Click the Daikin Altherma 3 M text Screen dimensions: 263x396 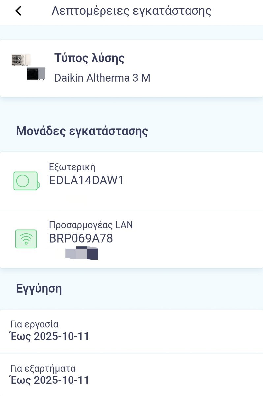tap(102, 78)
